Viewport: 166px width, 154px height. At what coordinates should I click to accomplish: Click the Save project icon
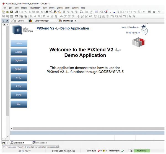click(12, 12)
